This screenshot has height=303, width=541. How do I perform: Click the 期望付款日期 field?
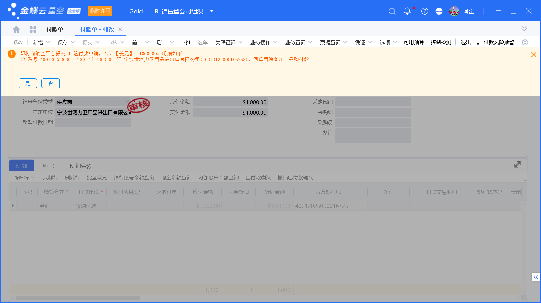click(x=93, y=122)
